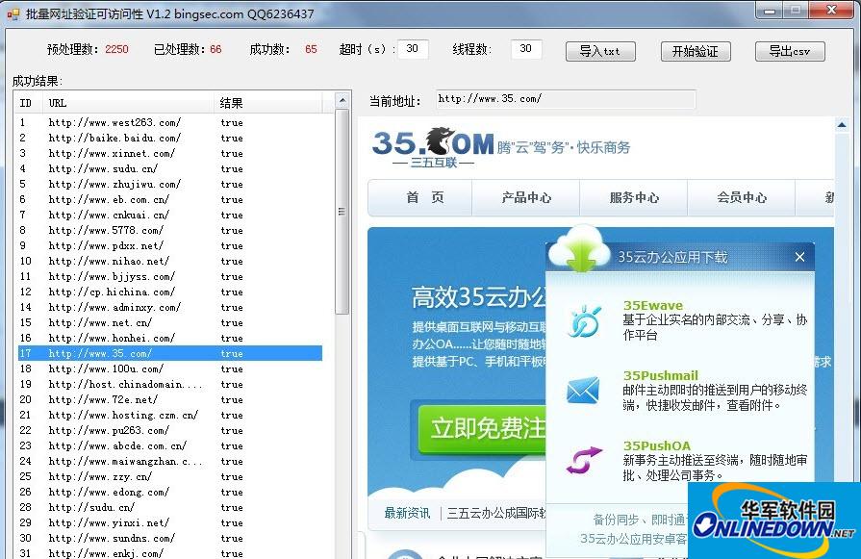Select row http://www.eb.com.cn/

point(168,199)
